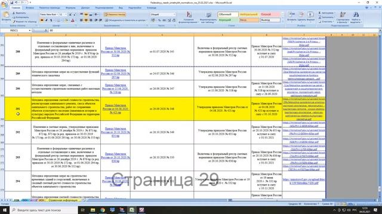Open Заполнить fill dropdown
This screenshot has height=214, width=382.
pos(326,17)
